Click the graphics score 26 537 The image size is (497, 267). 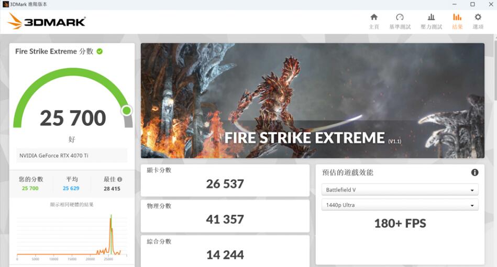[225, 184]
